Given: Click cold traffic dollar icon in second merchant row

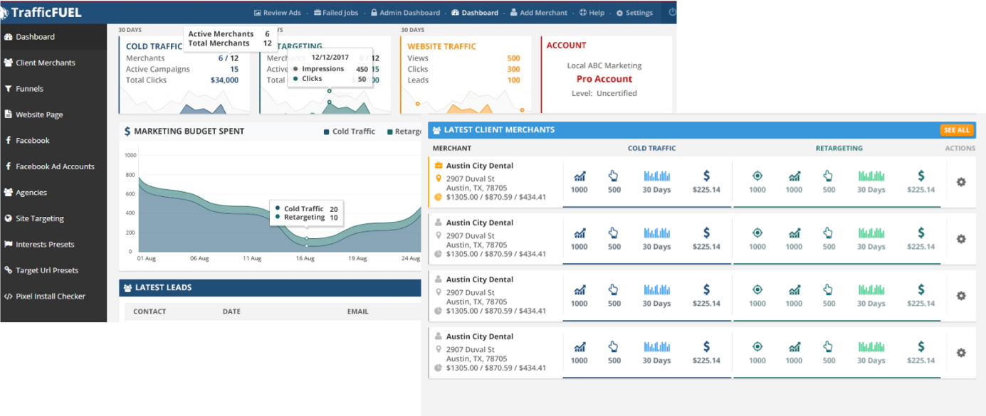Looking at the screenshot, I should 706,233.
